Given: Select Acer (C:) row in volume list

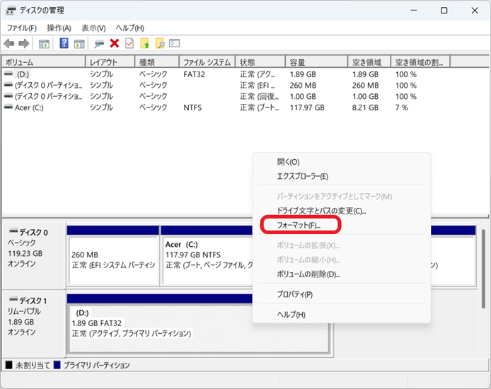Looking at the screenshot, I should click(28, 108).
